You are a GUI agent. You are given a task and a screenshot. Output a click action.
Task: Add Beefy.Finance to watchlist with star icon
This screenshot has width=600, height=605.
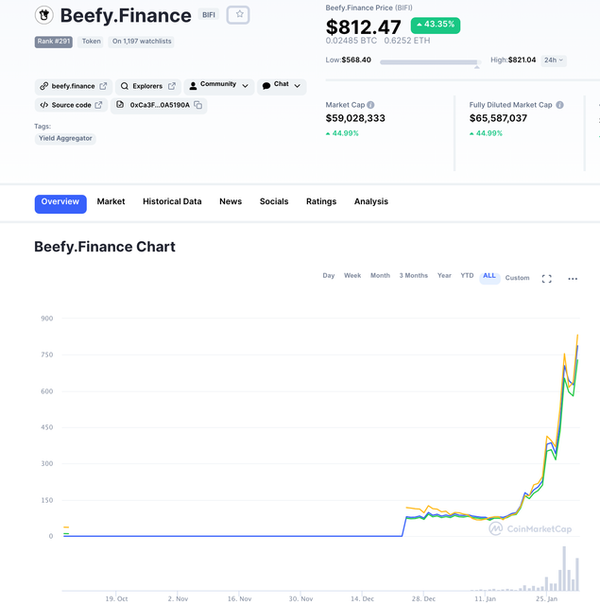point(238,15)
